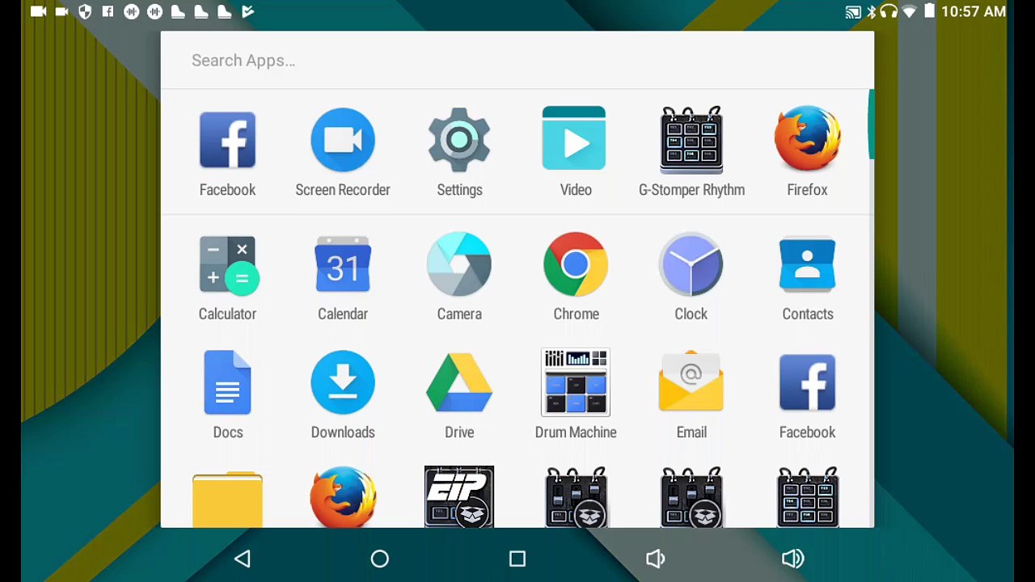Tap the battery status icon
The width and height of the screenshot is (1035, 582).
click(929, 11)
